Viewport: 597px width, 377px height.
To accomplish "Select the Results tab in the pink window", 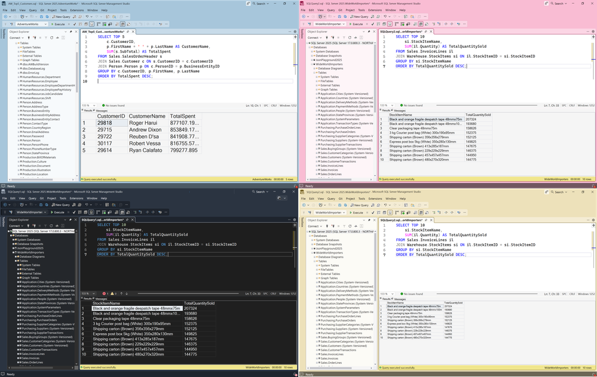I will tap(384, 110).
